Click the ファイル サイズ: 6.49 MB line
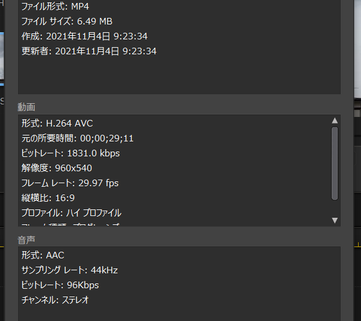The width and height of the screenshot is (361, 321). click(x=66, y=22)
